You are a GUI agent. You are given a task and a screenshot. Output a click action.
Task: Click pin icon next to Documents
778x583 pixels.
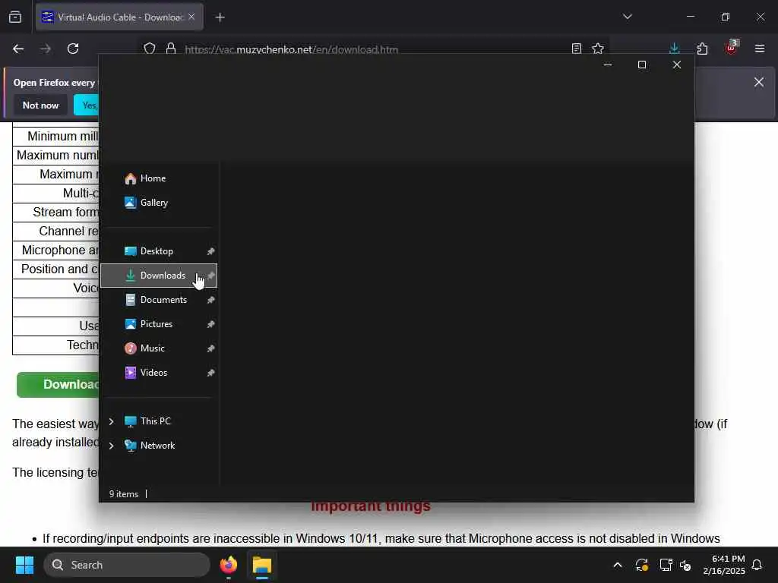coord(210,300)
